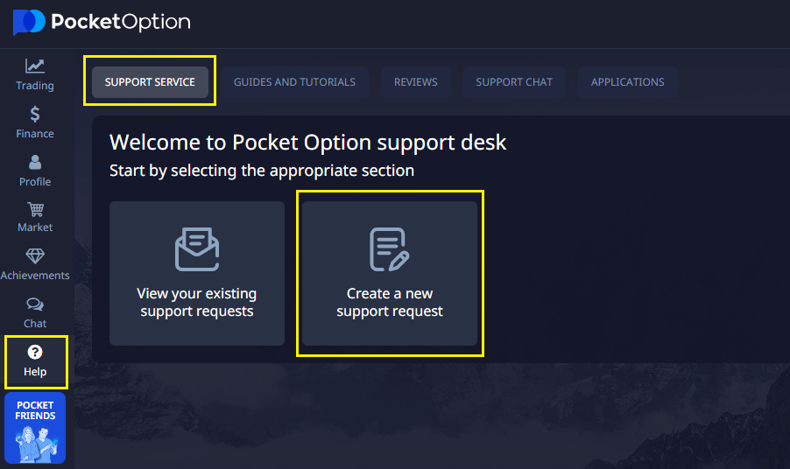Click the "Welcome to Pocket Option support desk" heading
The height and width of the screenshot is (469, 790).
pos(307,143)
